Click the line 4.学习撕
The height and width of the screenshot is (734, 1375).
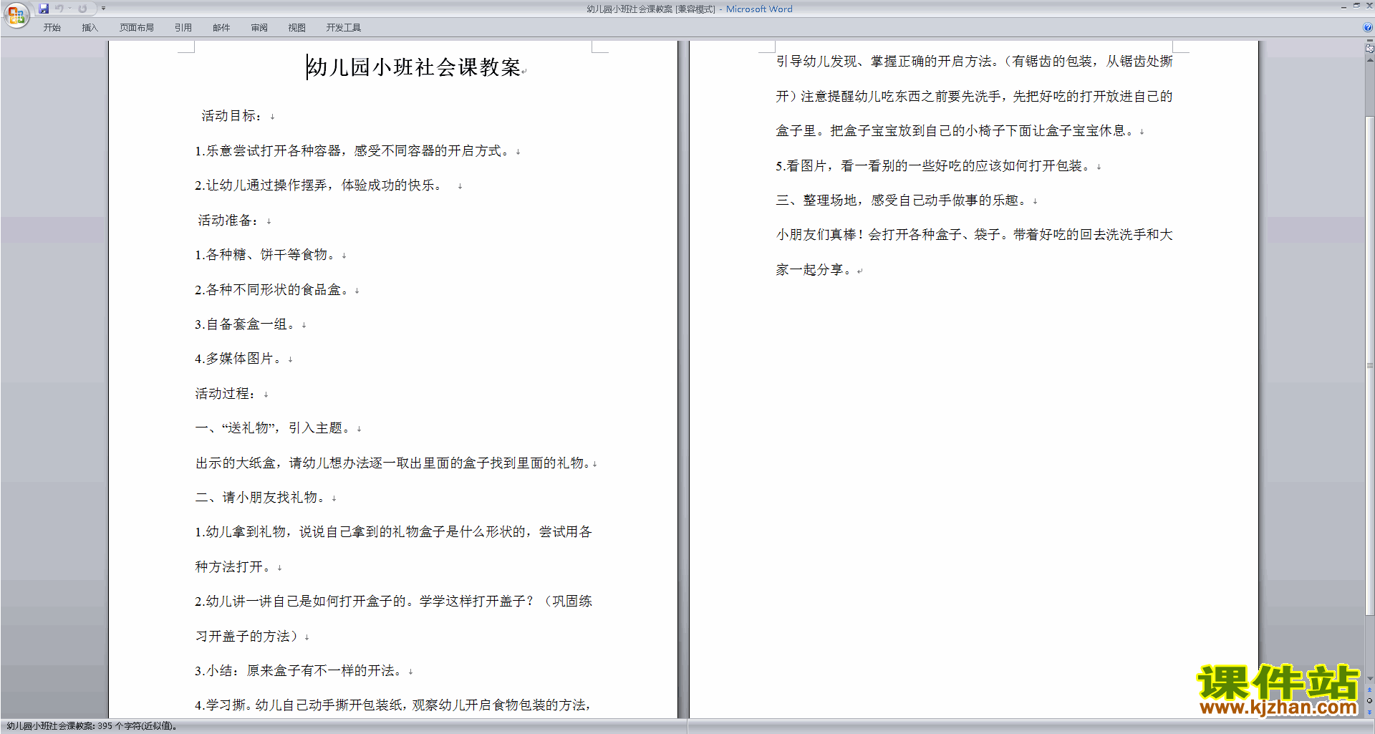(393, 705)
